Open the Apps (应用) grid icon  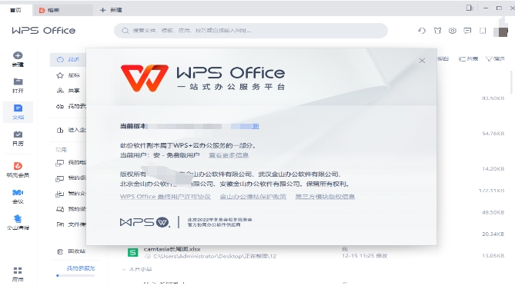point(18,271)
